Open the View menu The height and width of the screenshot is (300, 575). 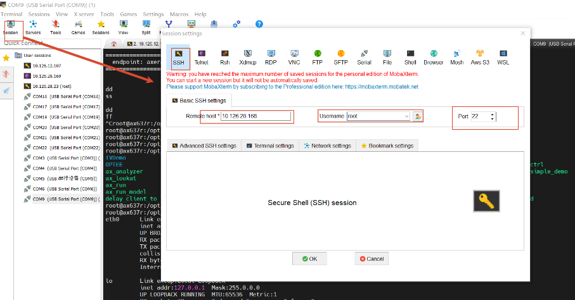pos(61,15)
